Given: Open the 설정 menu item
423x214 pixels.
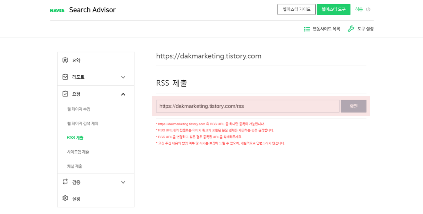Looking at the screenshot, I should [x=76, y=199].
